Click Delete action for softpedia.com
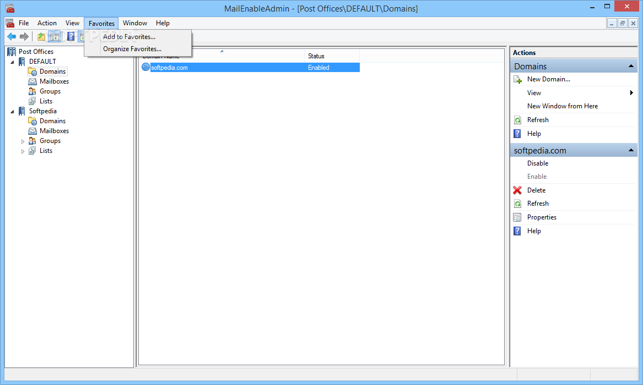The height and width of the screenshot is (385, 643). 536,190
